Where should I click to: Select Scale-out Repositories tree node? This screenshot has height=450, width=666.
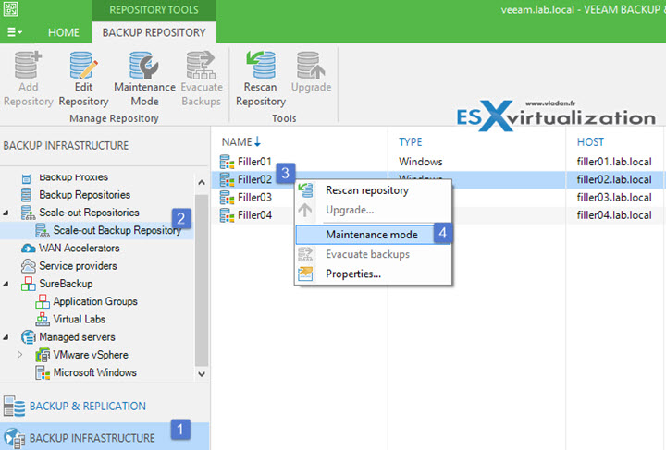(x=89, y=213)
